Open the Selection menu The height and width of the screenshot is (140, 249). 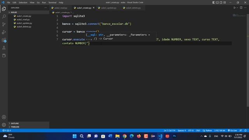23,2
